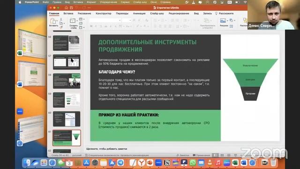
Task: Click the русский language indicator in status bar
Action: coord(77,155)
